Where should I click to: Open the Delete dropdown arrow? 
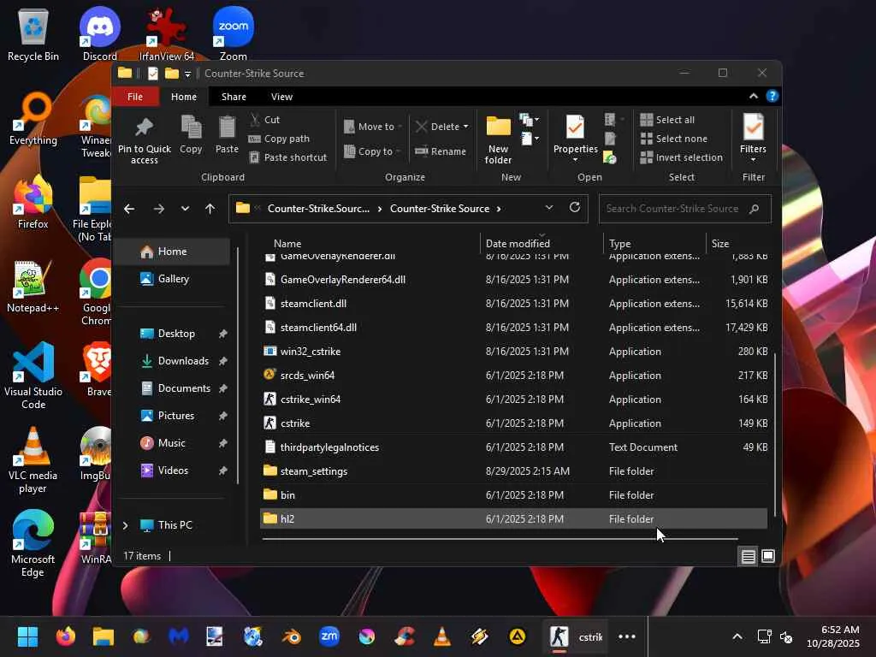[466, 127]
